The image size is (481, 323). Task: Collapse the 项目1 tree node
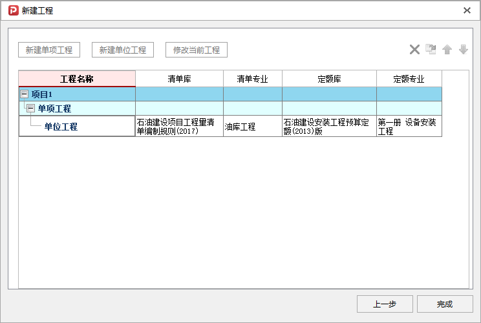[25, 94]
